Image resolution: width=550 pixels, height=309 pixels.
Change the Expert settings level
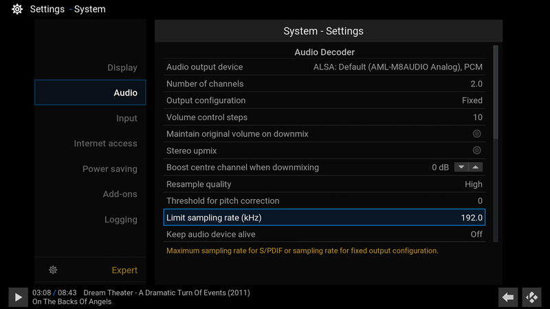[x=124, y=270]
